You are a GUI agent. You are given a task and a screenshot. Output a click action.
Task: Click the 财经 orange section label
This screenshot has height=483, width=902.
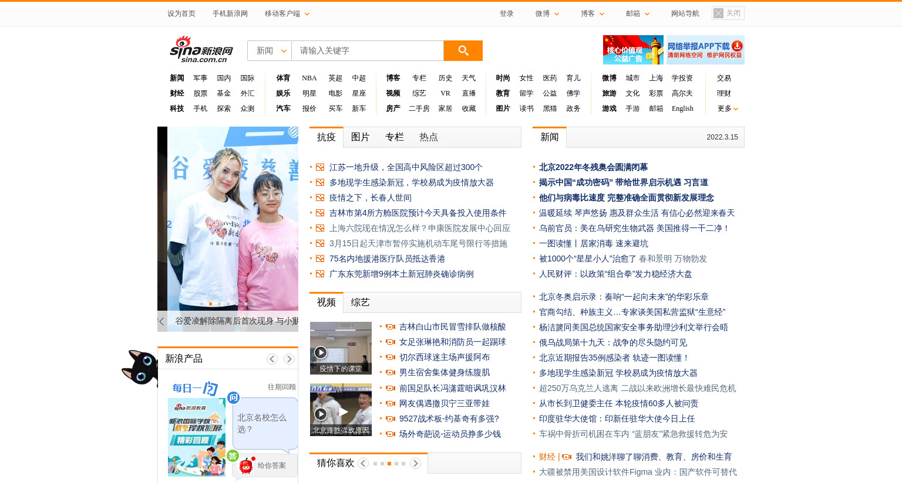click(547, 457)
